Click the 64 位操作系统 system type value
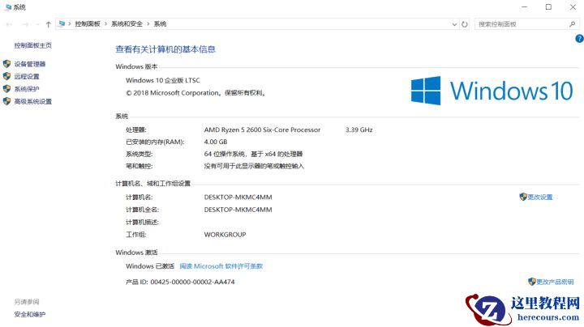The width and height of the screenshot is (584, 327). click(253, 154)
